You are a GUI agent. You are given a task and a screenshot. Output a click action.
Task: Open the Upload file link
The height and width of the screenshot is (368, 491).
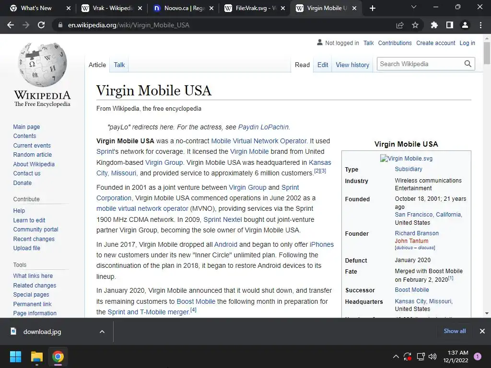(27, 248)
